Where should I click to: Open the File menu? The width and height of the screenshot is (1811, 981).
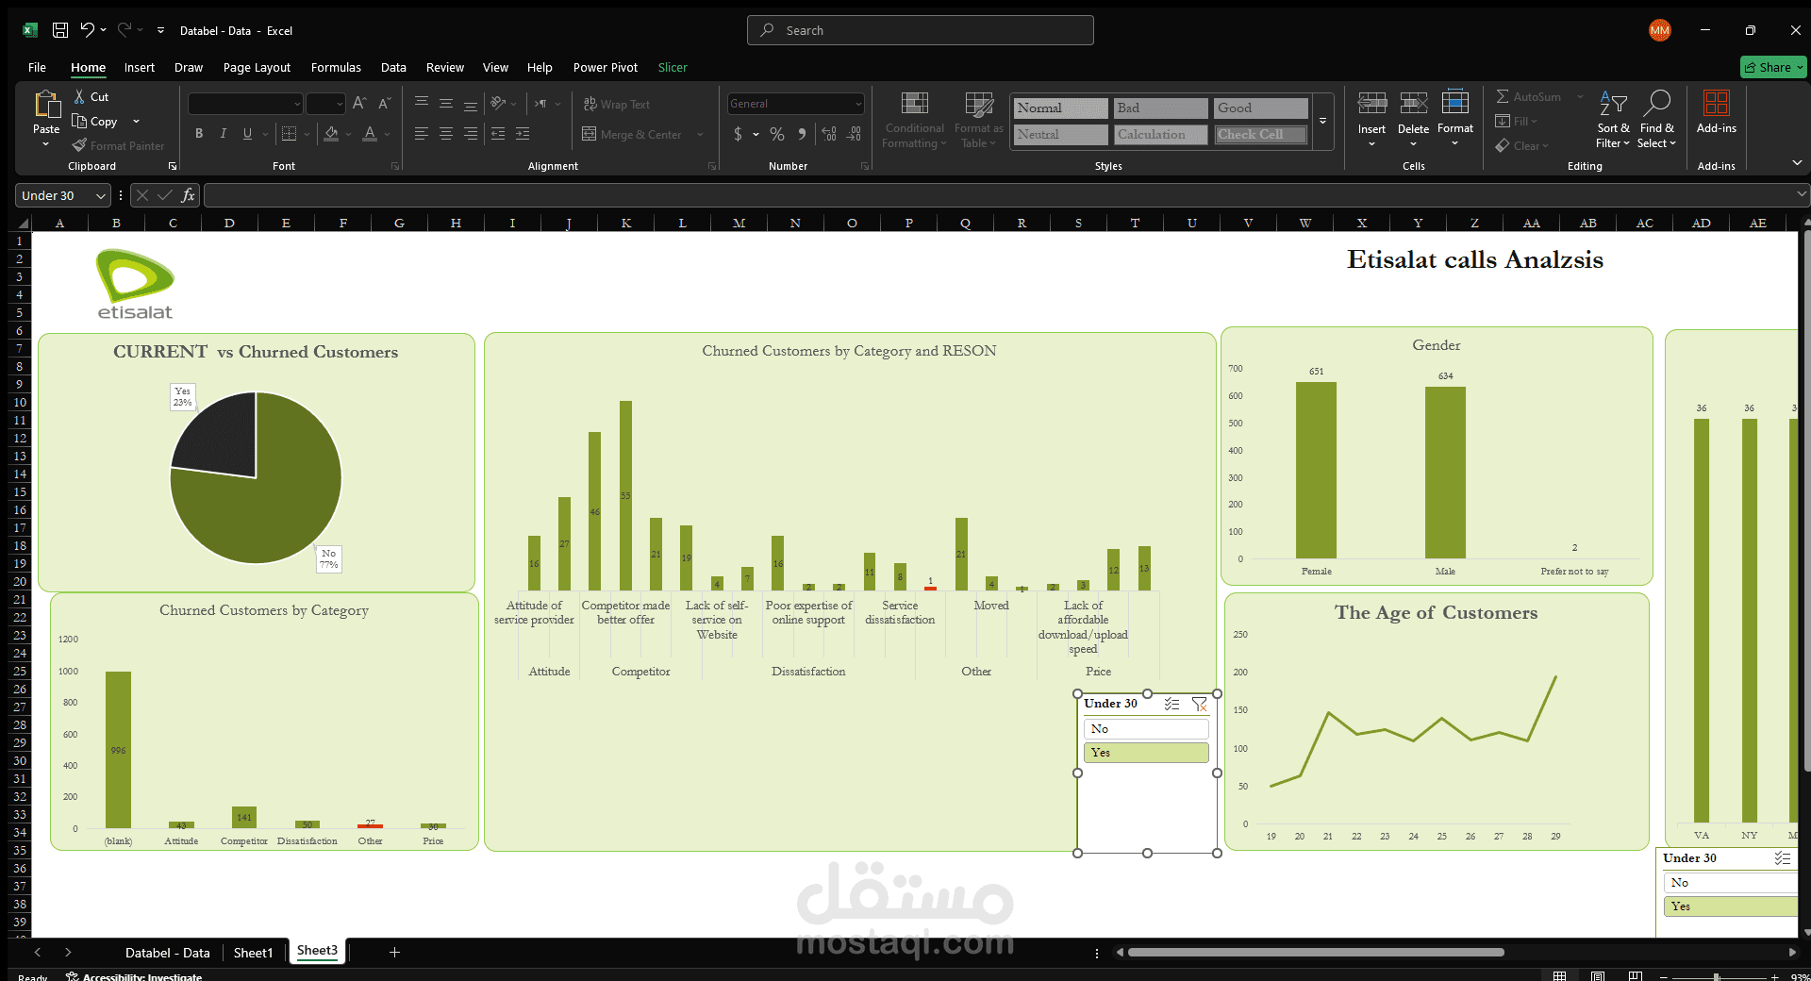click(x=37, y=67)
